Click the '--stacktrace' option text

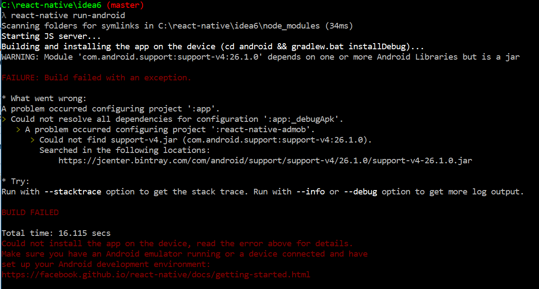point(73,192)
